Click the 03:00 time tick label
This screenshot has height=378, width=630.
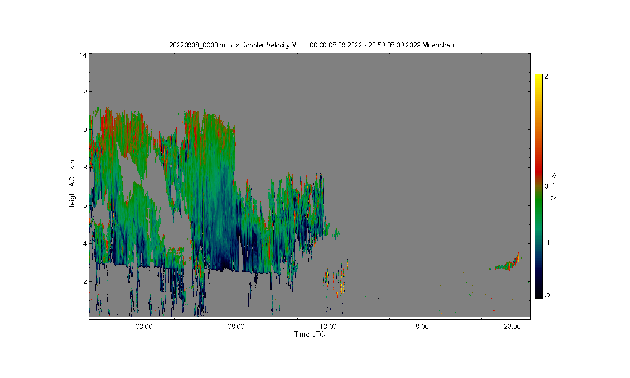(x=144, y=326)
